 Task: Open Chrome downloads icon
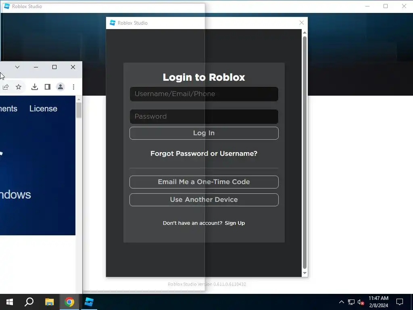[35, 87]
